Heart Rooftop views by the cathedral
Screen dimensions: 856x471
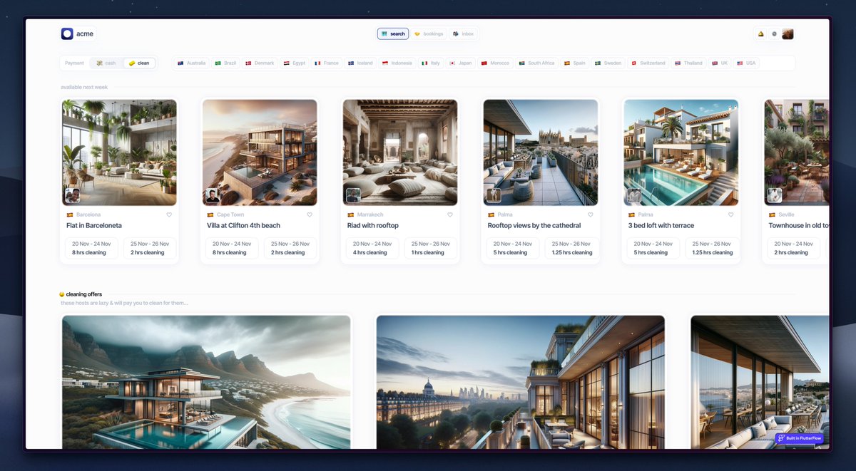point(591,214)
